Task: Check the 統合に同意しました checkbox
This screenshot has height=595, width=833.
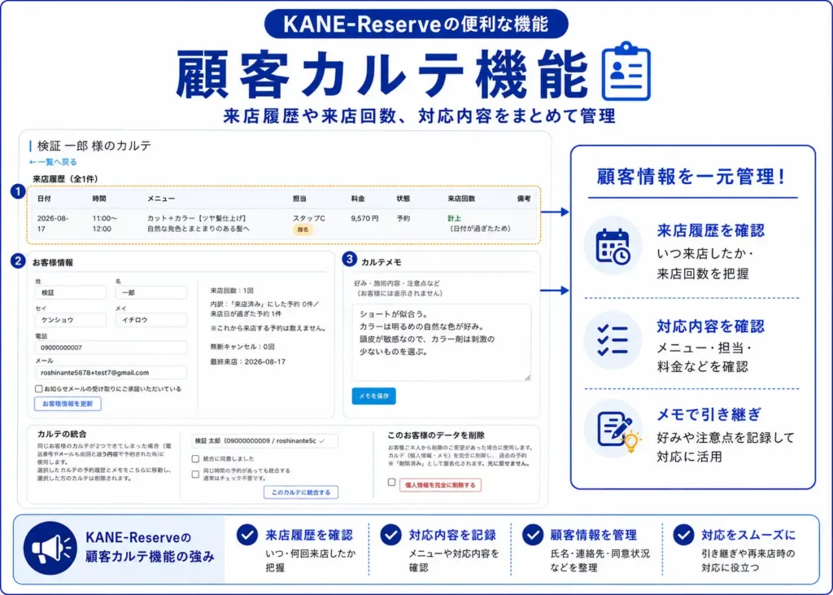Action: pyautogui.click(x=195, y=458)
